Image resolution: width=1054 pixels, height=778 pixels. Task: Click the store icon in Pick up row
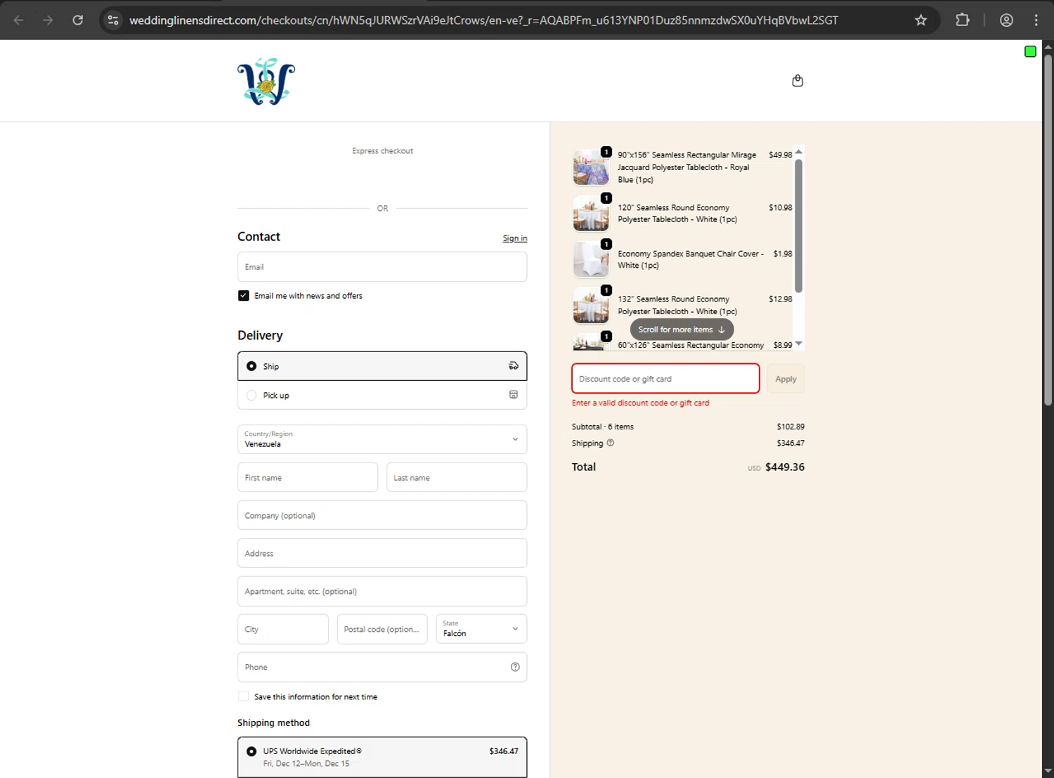click(x=514, y=395)
